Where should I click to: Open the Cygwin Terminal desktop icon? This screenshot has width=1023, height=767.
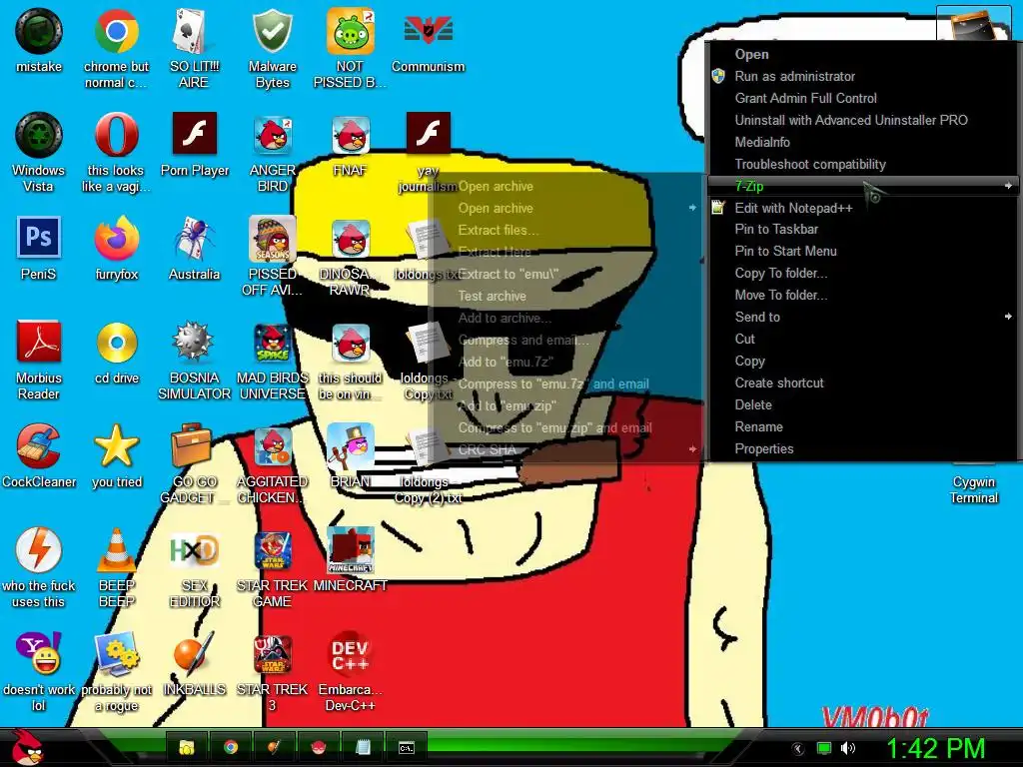coord(973,489)
